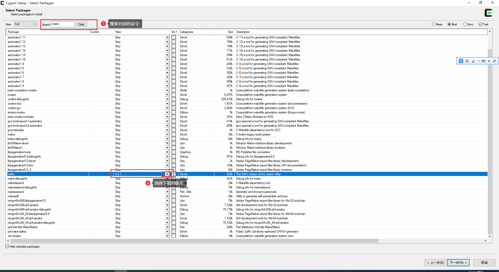Check the Src checkbox for cmake
This screenshot has height=272, width=499.
pyautogui.click(x=174, y=95)
